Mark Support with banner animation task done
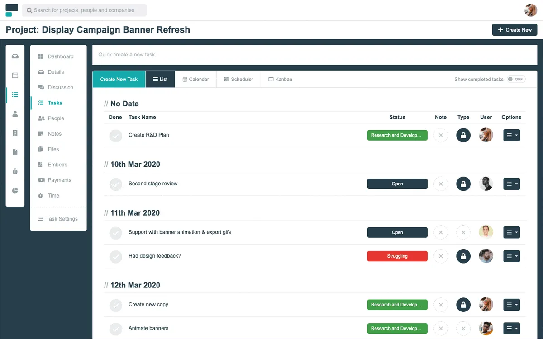The width and height of the screenshot is (543, 339). coord(116,233)
